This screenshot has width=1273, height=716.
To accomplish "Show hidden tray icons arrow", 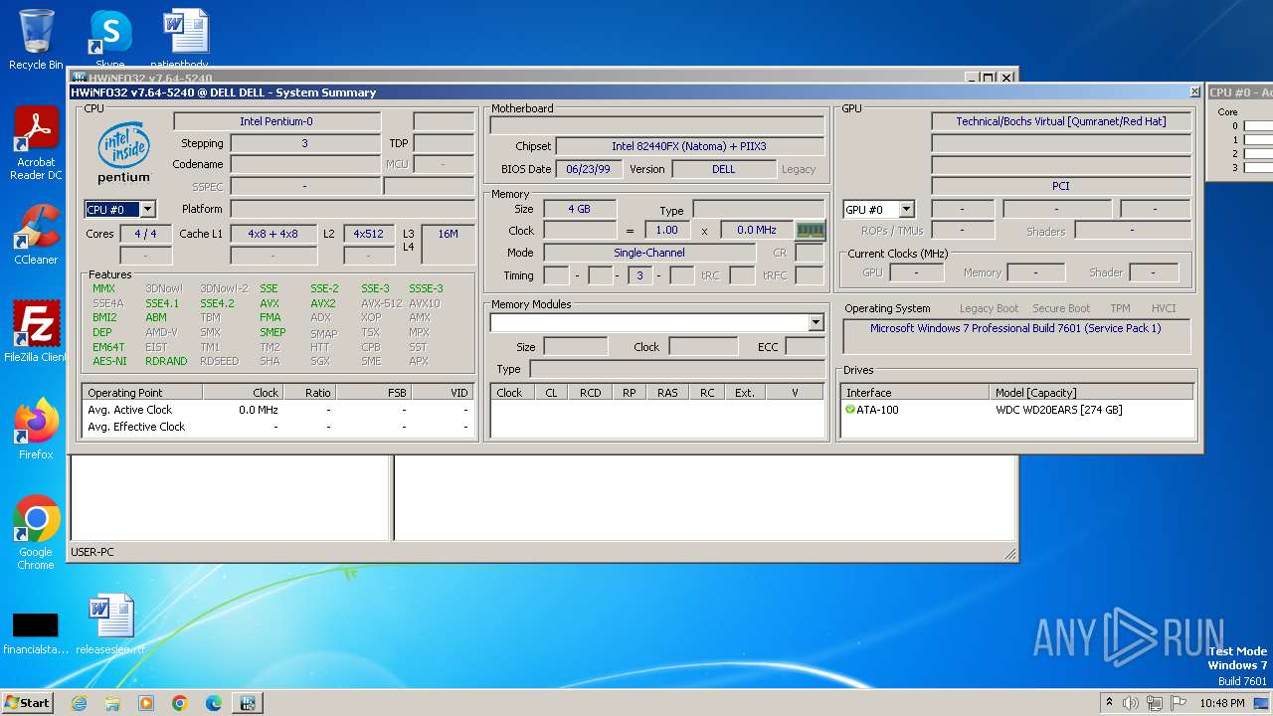I will 1109,703.
